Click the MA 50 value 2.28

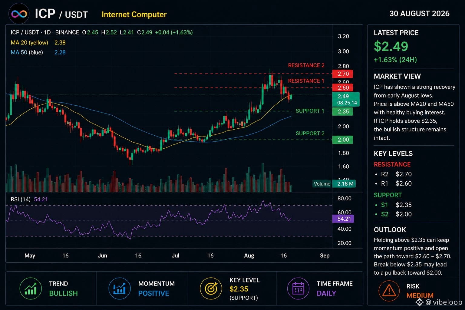pyautogui.click(x=60, y=52)
